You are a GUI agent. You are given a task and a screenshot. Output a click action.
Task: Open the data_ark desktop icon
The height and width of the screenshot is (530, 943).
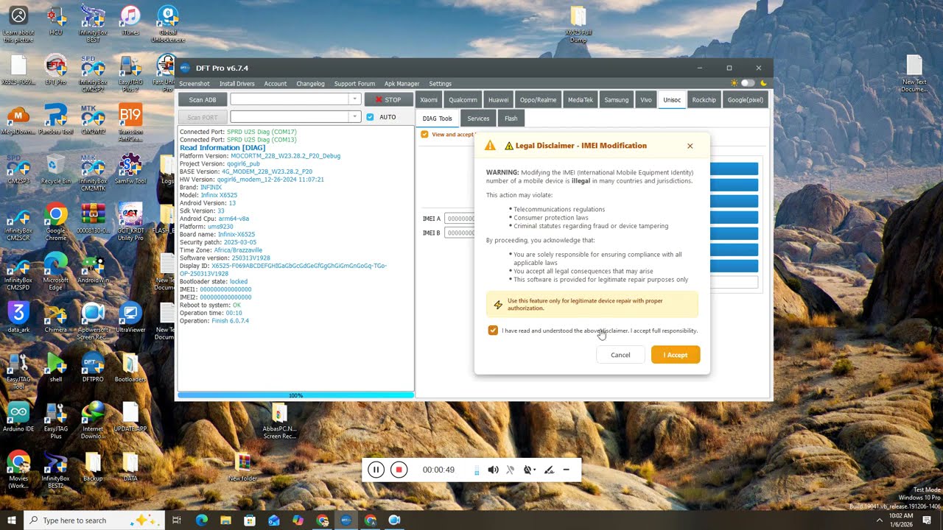coord(18,317)
